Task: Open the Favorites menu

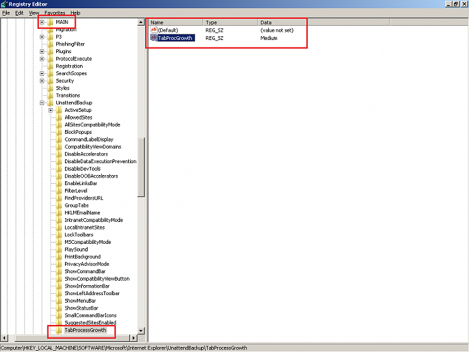Action: (55, 13)
